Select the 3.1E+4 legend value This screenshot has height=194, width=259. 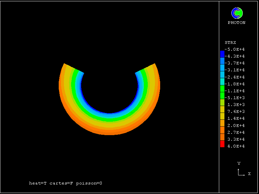(x=236, y=70)
